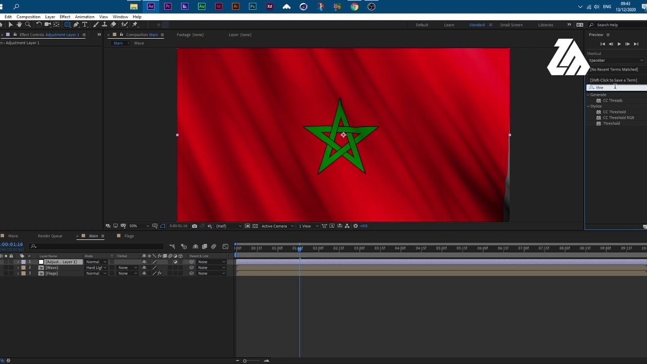
Task: Select the Pan Behind anchor point tool
Action: pyautogui.click(x=56, y=24)
